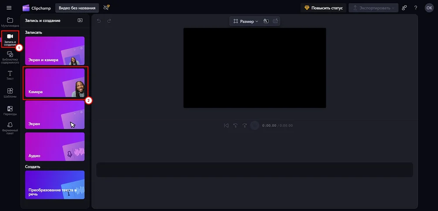Image resolution: width=438 pixels, height=211 pixels.
Task: Open the Мультимедиа sidebar tab
Action: (10, 22)
